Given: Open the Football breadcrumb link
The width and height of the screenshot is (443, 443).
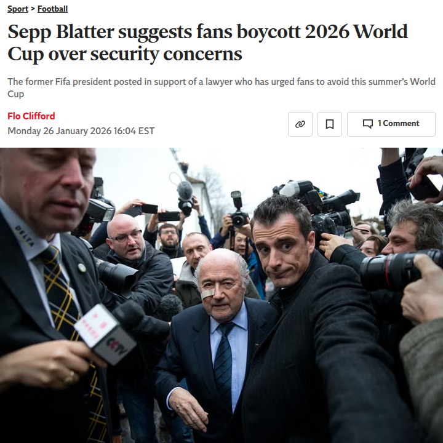Looking at the screenshot, I should pos(52,9).
